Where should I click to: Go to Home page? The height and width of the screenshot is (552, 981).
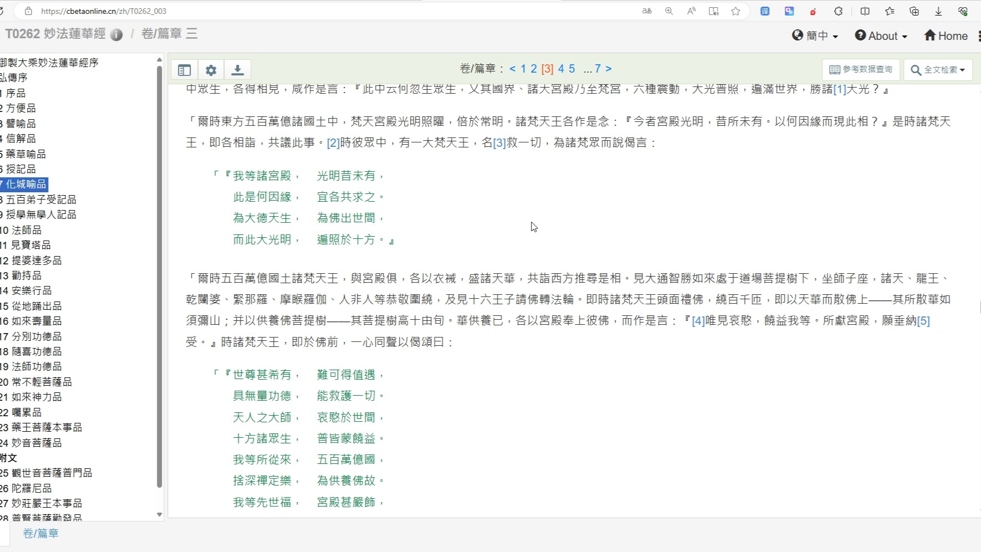(x=946, y=36)
